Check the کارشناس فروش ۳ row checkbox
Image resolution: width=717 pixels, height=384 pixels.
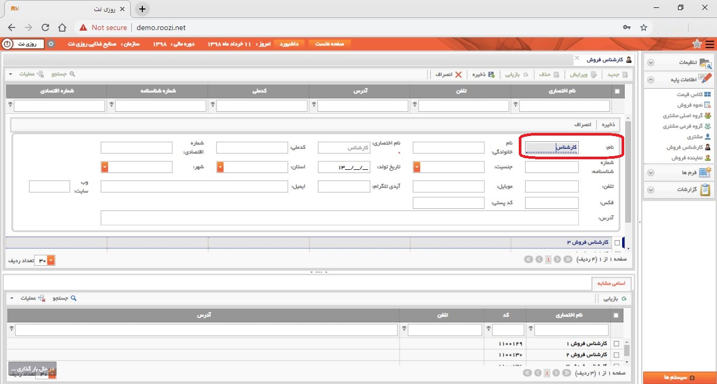click(x=617, y=243)
